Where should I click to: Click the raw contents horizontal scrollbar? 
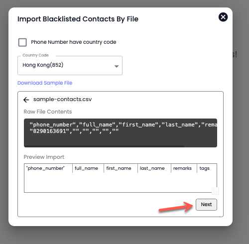coord(105,146)
